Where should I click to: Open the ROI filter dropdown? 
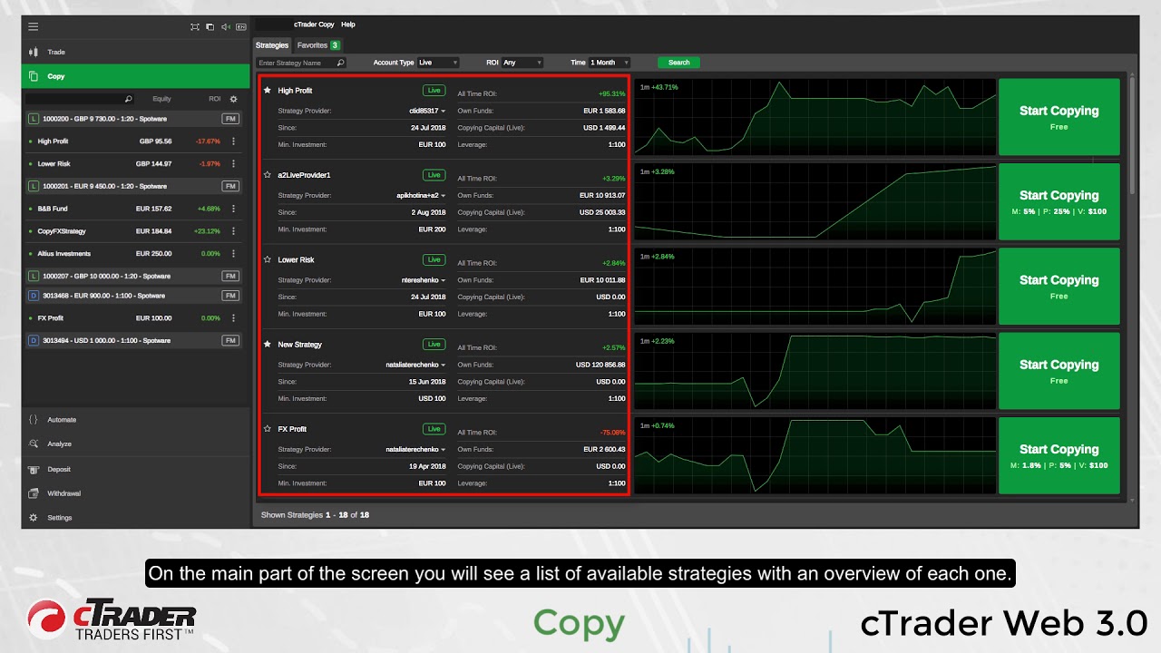tap(522, 63)
